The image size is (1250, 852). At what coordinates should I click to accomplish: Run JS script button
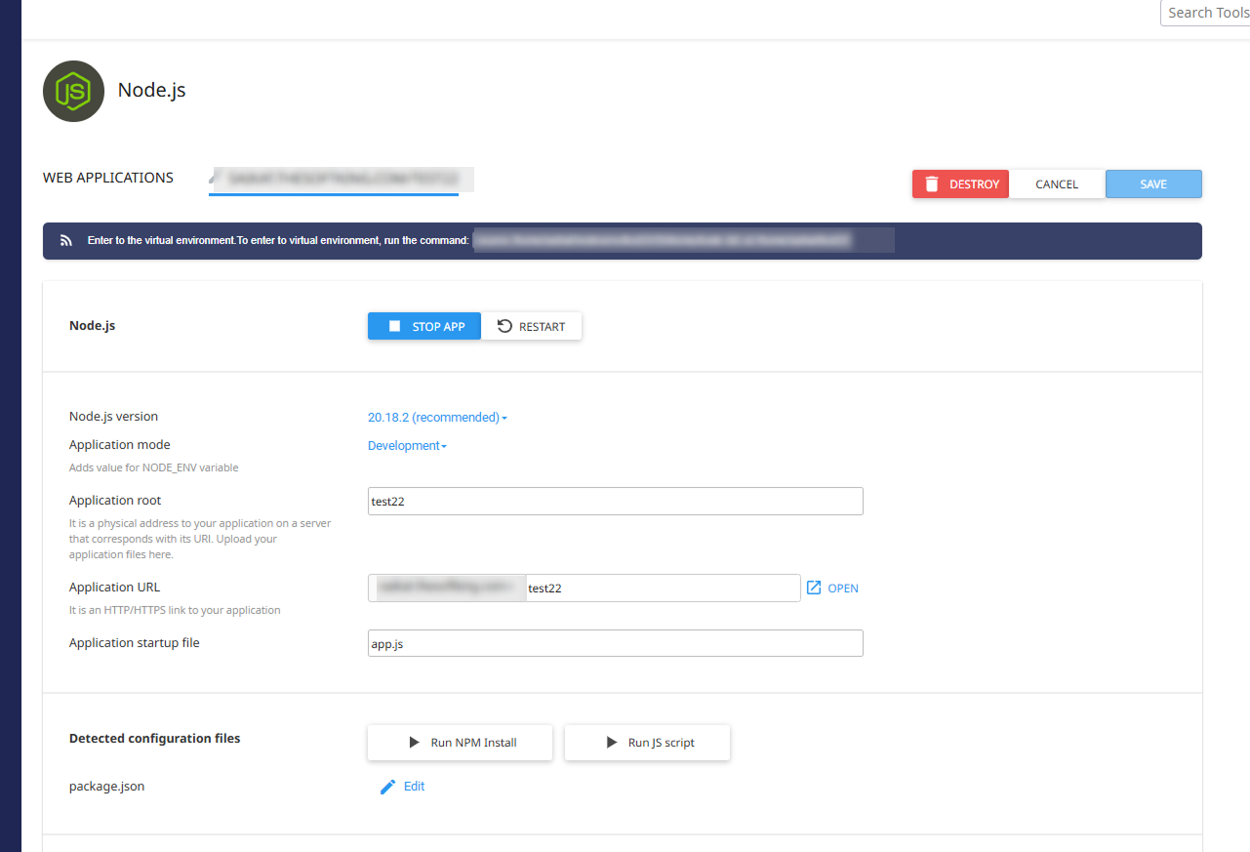click(647, 743)
